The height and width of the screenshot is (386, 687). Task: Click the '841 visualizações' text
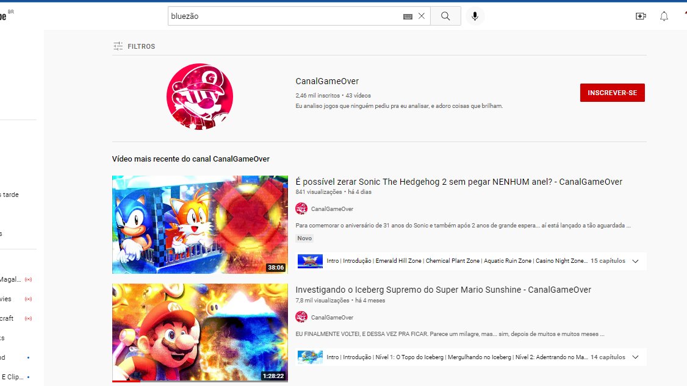[318, 192]
